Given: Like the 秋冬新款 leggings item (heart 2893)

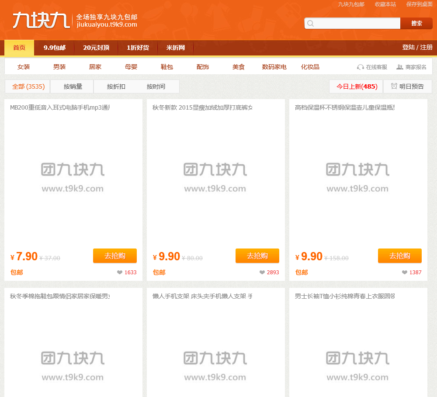Looking at the screenshot, I should tap(262, 273).
